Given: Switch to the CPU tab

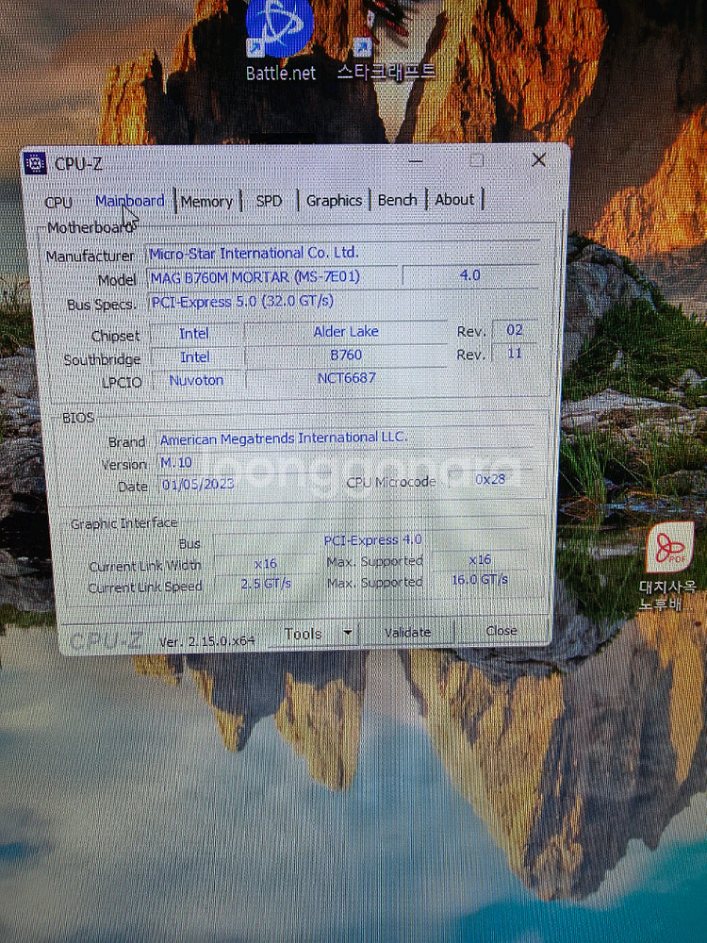Looking at the screenshot, I should click(x=58, y=202).
